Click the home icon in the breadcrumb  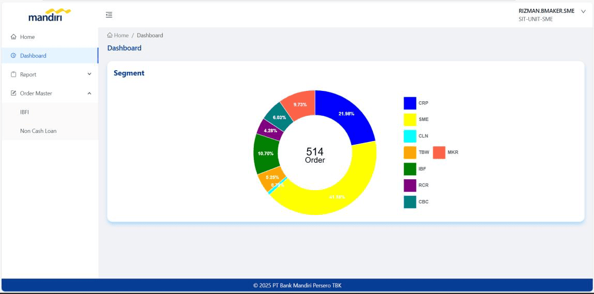[110, 35]
